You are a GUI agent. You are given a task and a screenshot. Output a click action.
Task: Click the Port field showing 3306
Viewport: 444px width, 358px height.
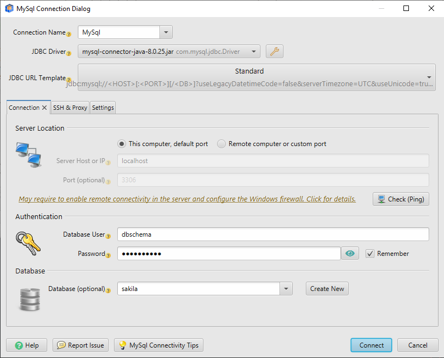coord(273,180)
